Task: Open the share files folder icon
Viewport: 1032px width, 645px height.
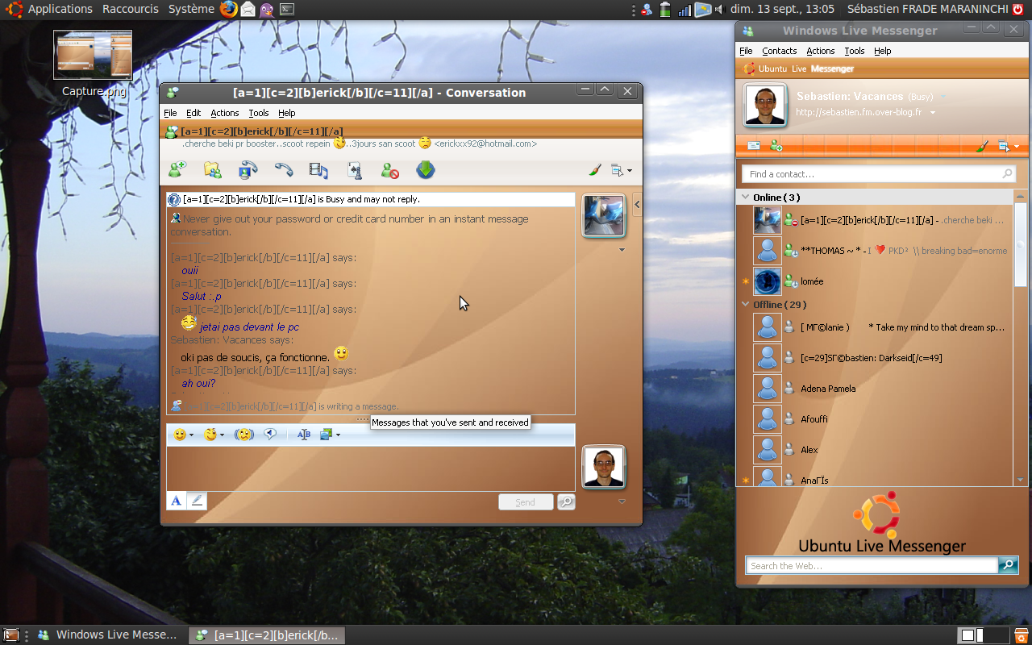Action: pos(212,170)
